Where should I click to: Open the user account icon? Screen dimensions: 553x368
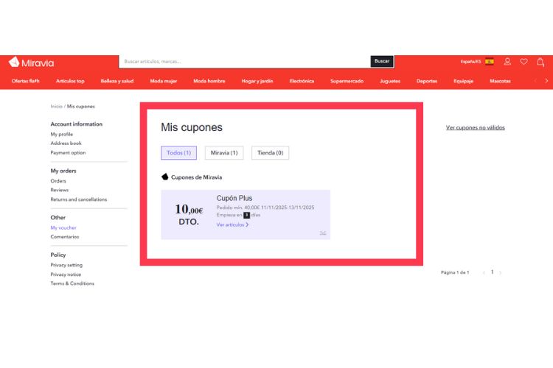click(x=507, y=62)
